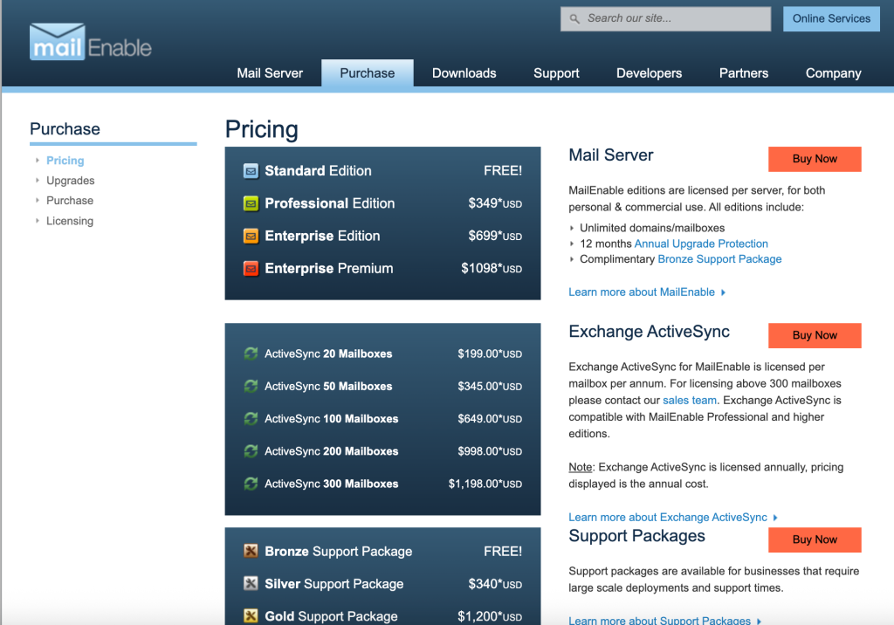Click the search magnifier icon
Image resolution: width=894 pixels, height=625 pixels.
(574, 19)
